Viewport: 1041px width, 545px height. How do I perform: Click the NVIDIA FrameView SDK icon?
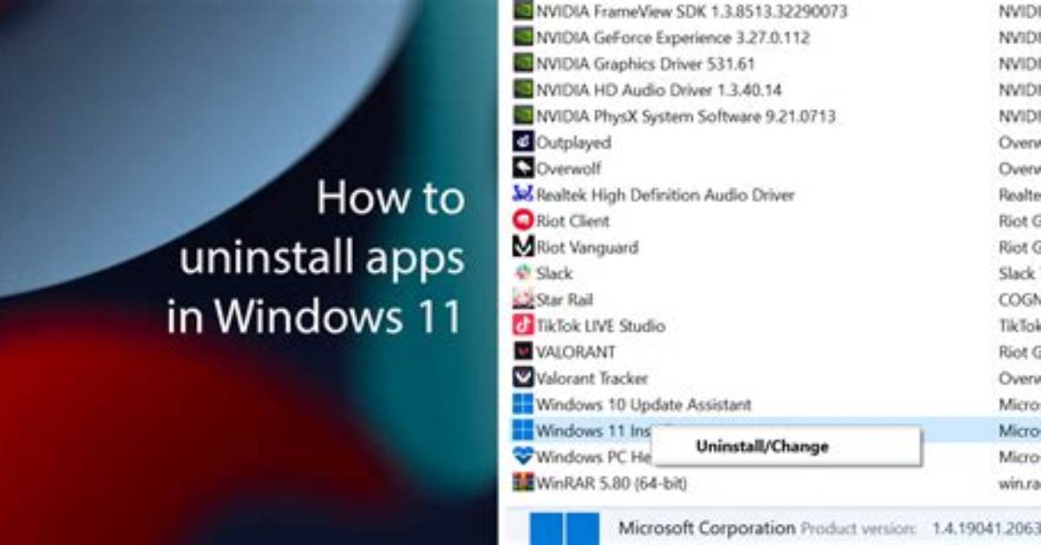click(x=523, y=11)
